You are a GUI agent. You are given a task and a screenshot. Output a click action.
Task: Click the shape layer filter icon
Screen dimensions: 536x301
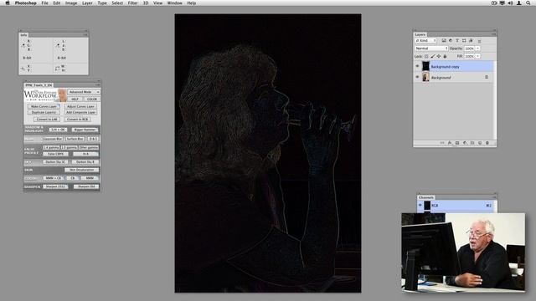464,41
